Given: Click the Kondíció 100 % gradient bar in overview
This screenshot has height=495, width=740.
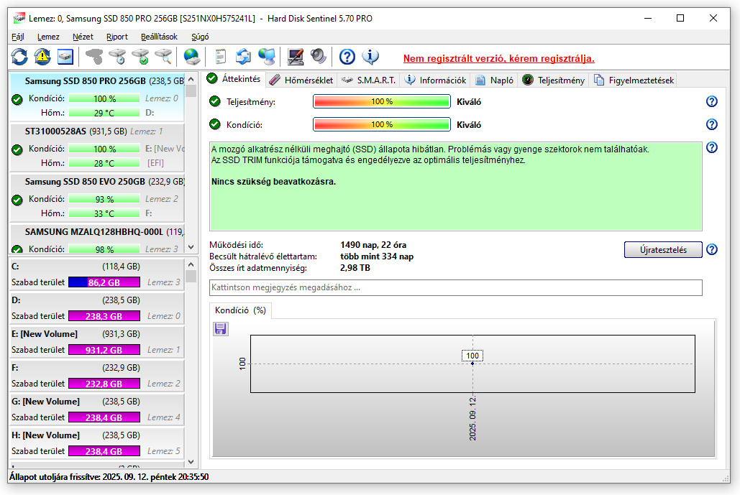Looking at the screenshot, I should point(381,124).
